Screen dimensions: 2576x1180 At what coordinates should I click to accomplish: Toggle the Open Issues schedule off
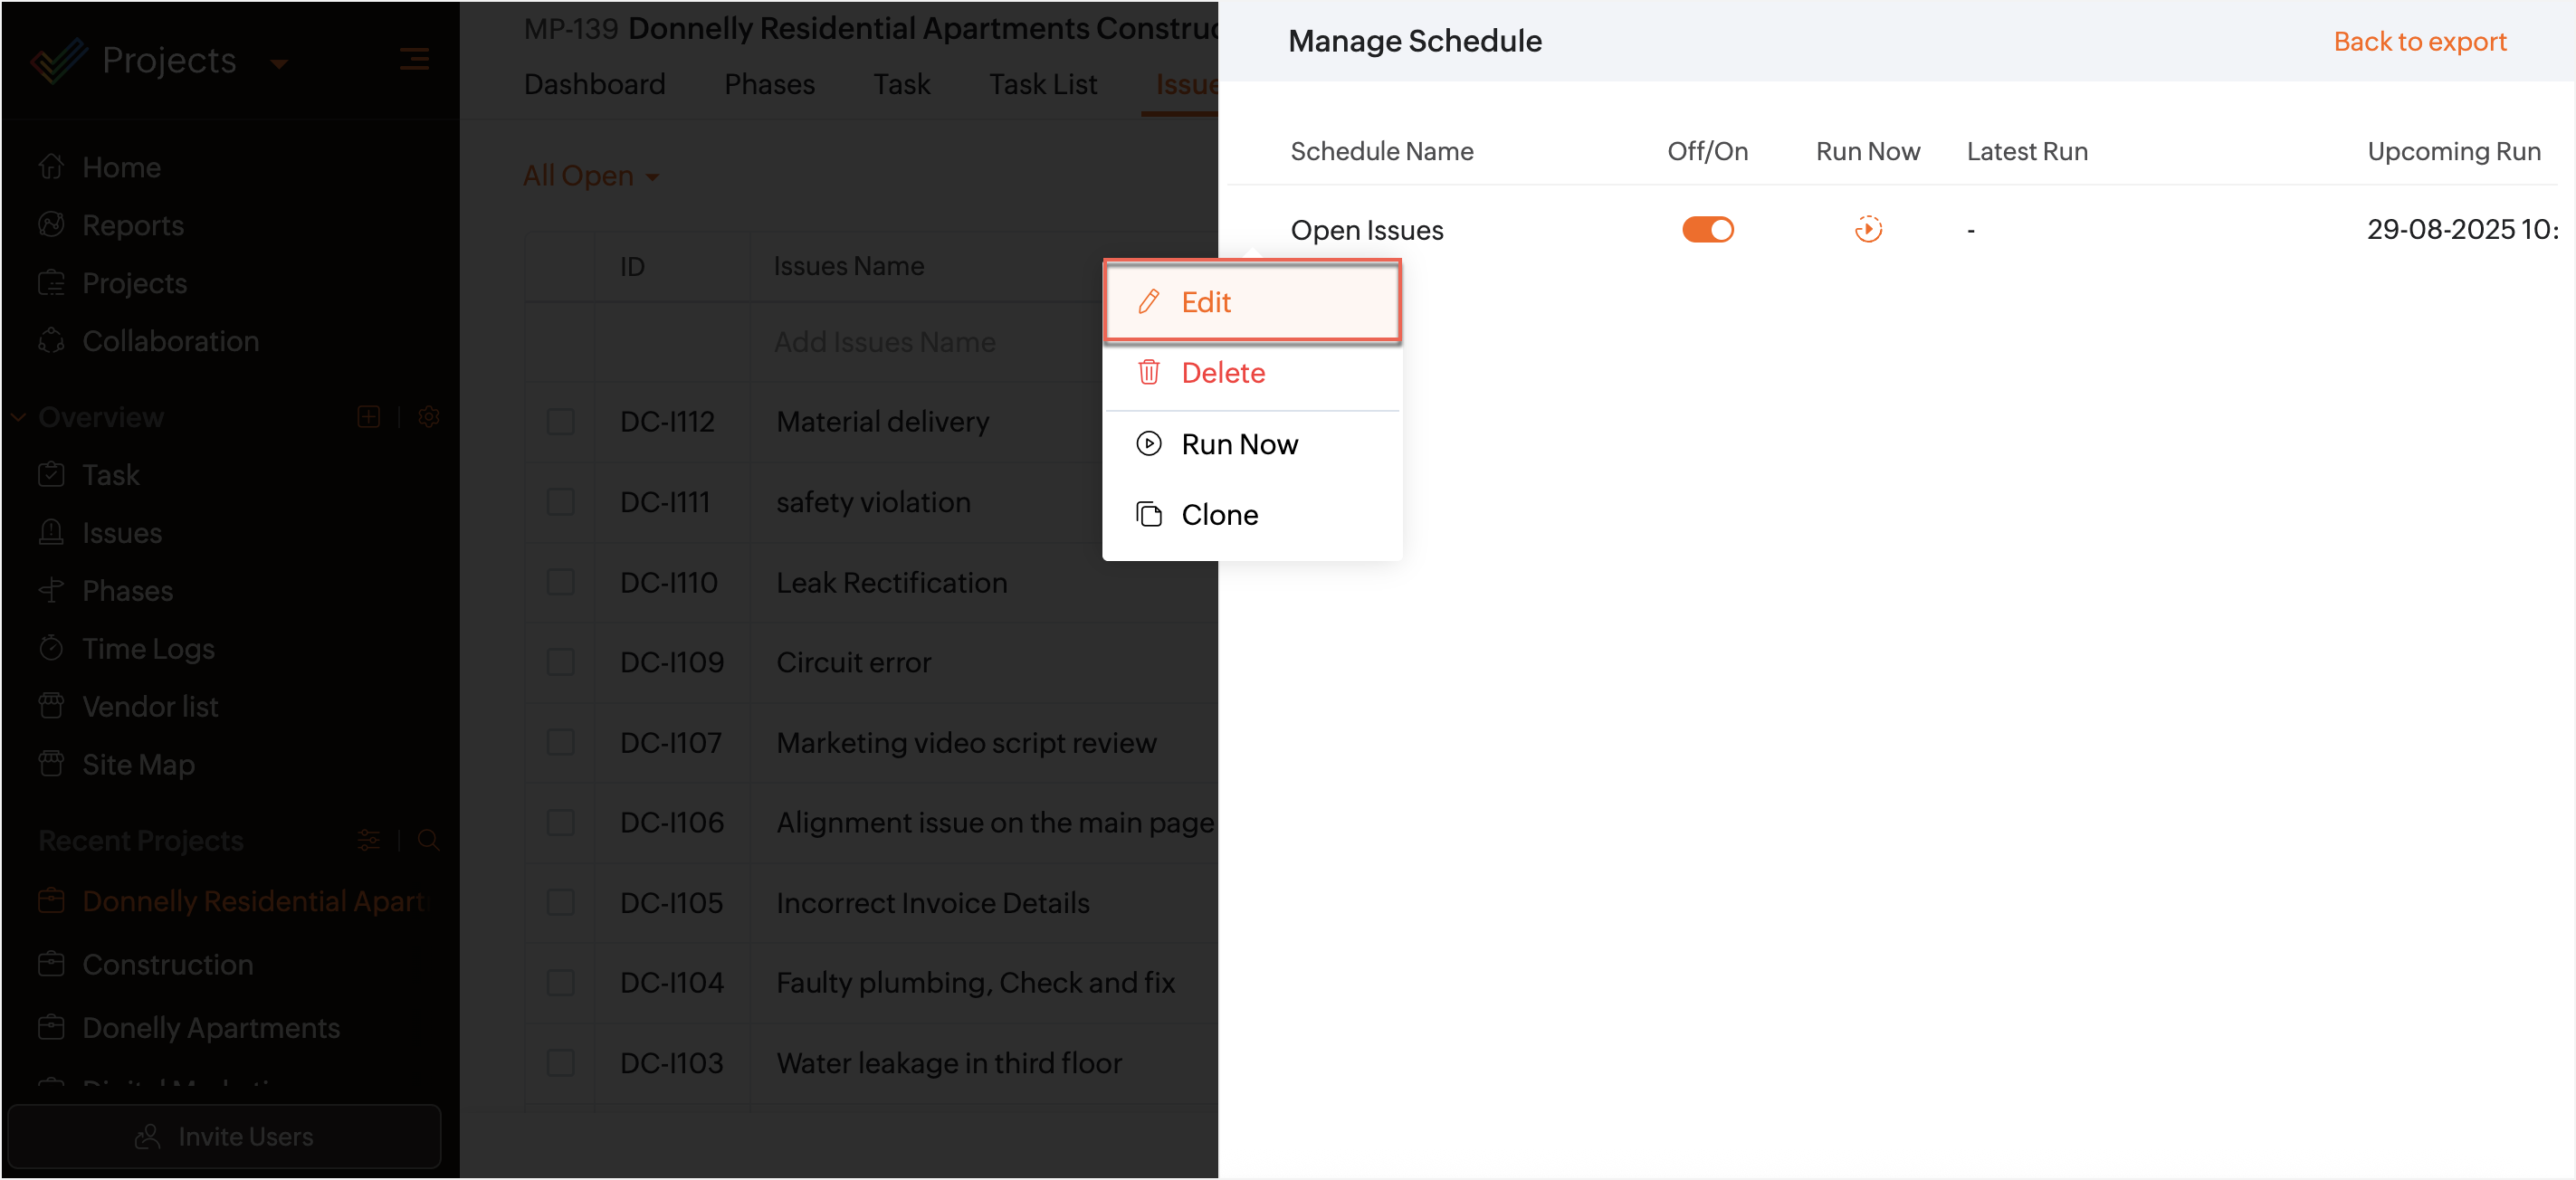1707,230
